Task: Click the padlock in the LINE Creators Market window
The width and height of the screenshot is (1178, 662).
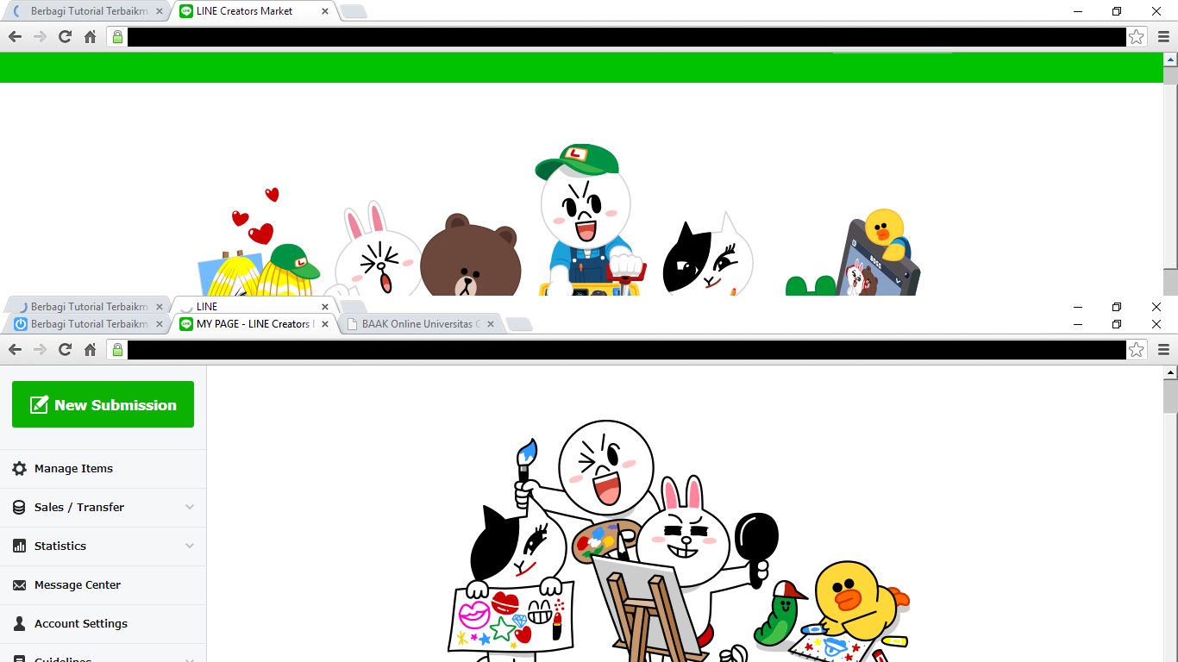Action: tap(117, 36)
